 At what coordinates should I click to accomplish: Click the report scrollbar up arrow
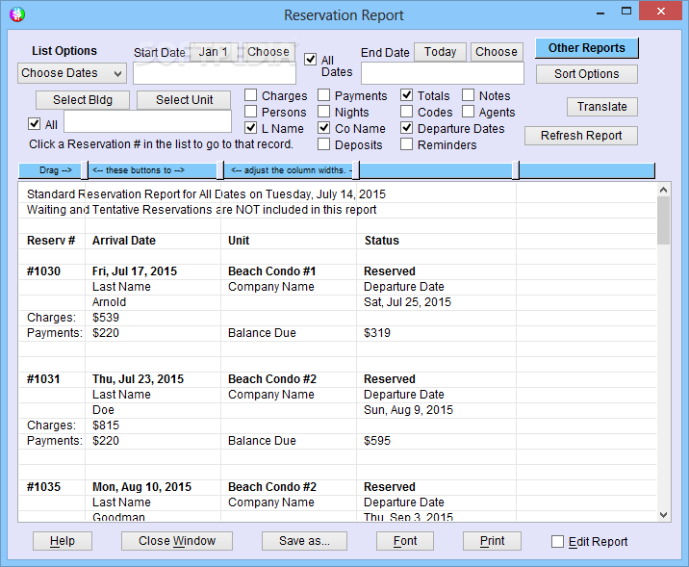664,190
